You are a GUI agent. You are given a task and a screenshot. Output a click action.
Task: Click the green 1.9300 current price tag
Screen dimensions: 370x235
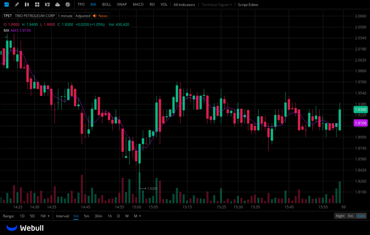[360, 109]
